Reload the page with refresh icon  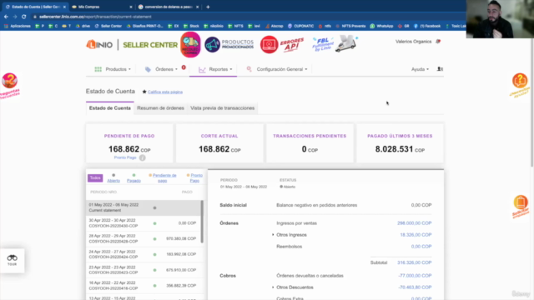click(24, 17)
